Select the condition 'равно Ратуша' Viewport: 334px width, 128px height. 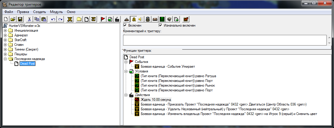178,76
